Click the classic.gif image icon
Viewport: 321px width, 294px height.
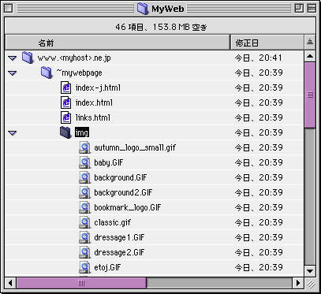84,222
